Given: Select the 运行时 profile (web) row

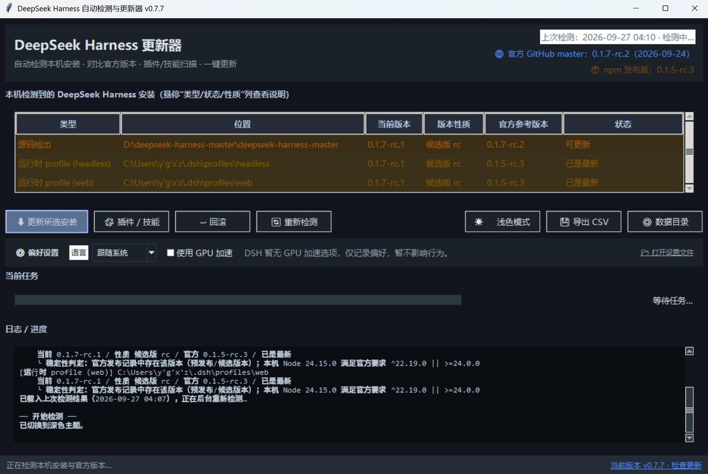Looking at the screenshot, I should [x=349, y=183].
